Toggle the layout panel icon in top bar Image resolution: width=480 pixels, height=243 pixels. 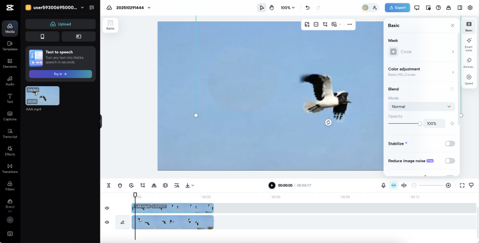(x=460, y=8)
